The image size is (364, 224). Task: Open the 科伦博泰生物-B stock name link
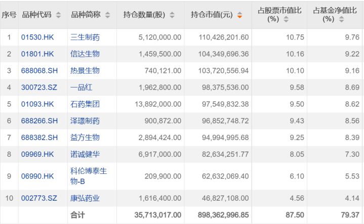[89, 176]
